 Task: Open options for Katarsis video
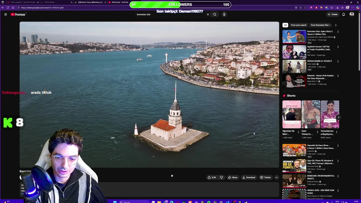(338, 76)
